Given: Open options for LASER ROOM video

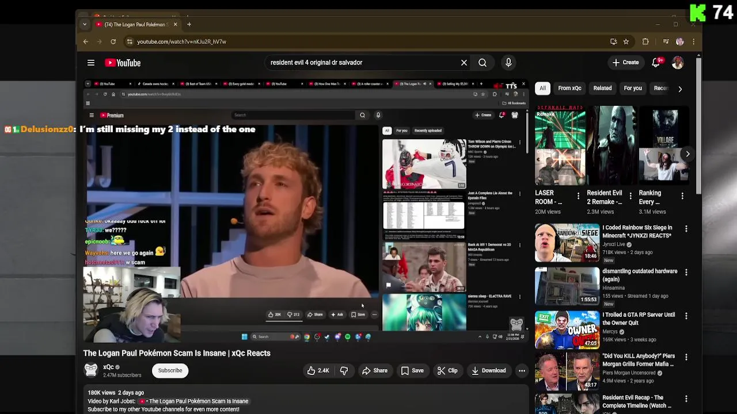Looking at the screenshot, I should (578, 196).
